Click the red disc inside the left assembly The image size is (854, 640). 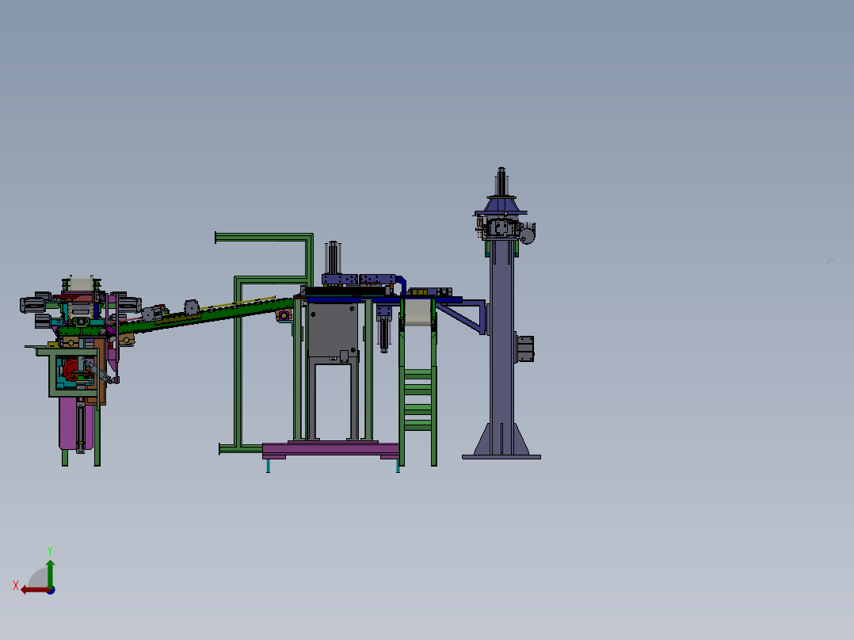[72, 370]
